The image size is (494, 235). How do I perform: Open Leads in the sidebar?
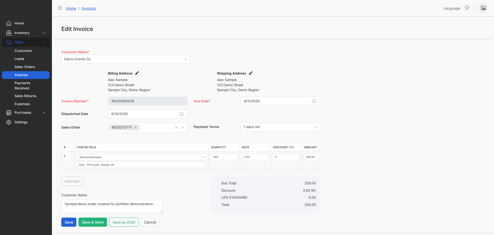coord(19,59)
